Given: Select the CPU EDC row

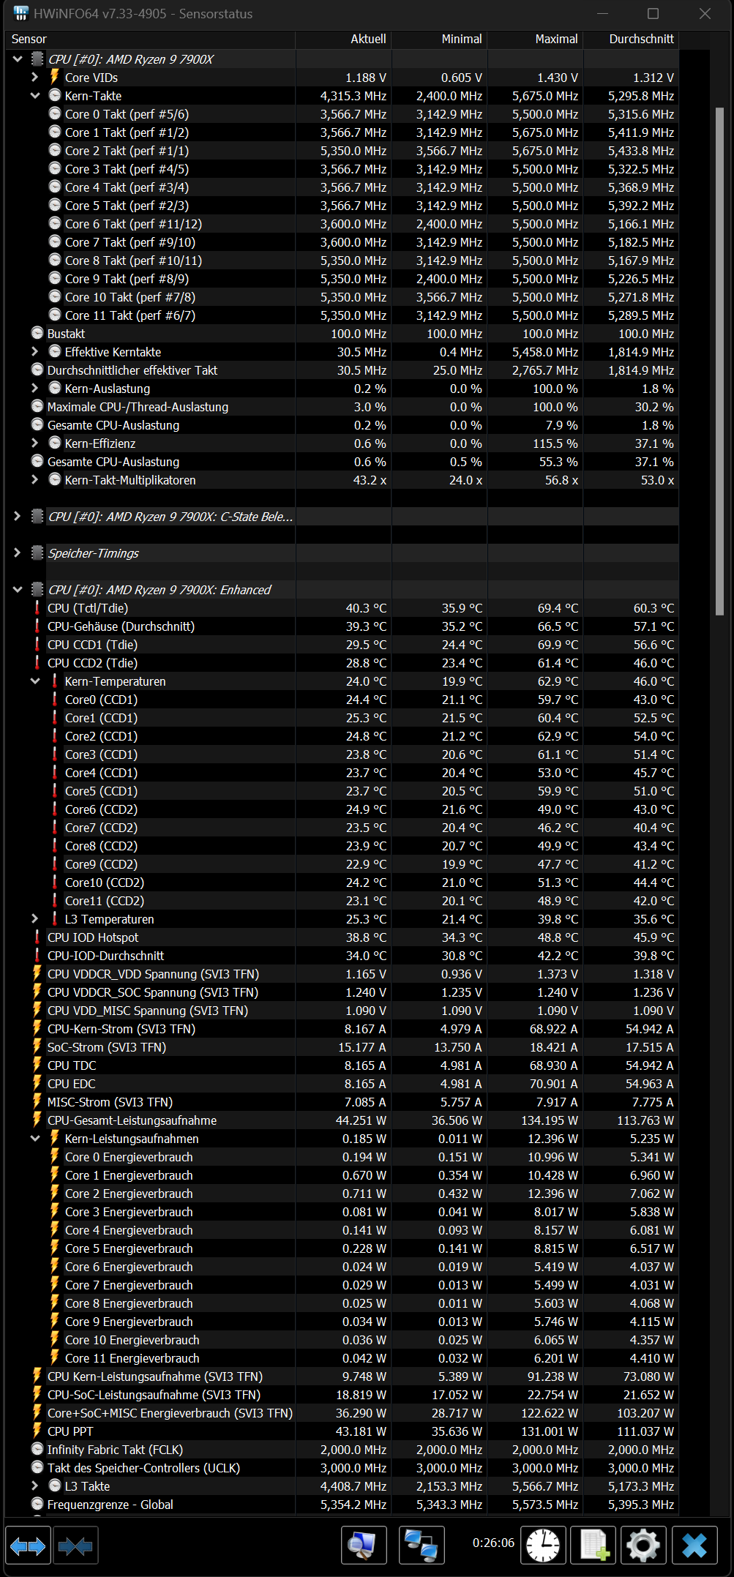Looking at the screenshot, I should pos(342,1083).
